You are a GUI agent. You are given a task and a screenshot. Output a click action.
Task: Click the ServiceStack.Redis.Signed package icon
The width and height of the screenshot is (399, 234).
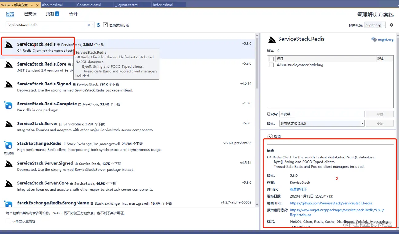8,85
